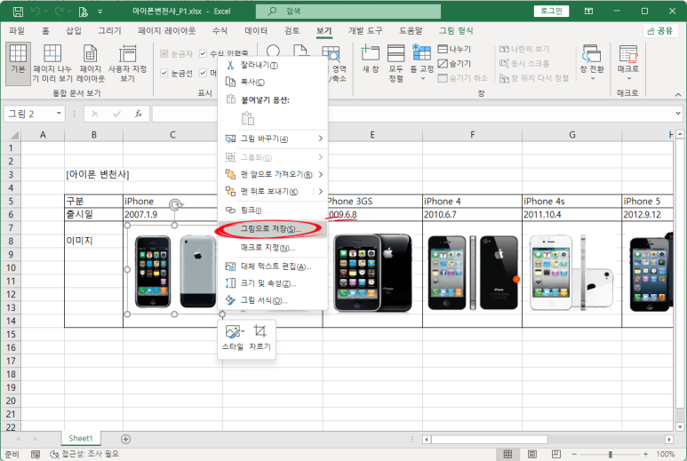Screen dimensions: 687x461
Task: Open the 개발 도구 developer tab
Action: point(365,31)
